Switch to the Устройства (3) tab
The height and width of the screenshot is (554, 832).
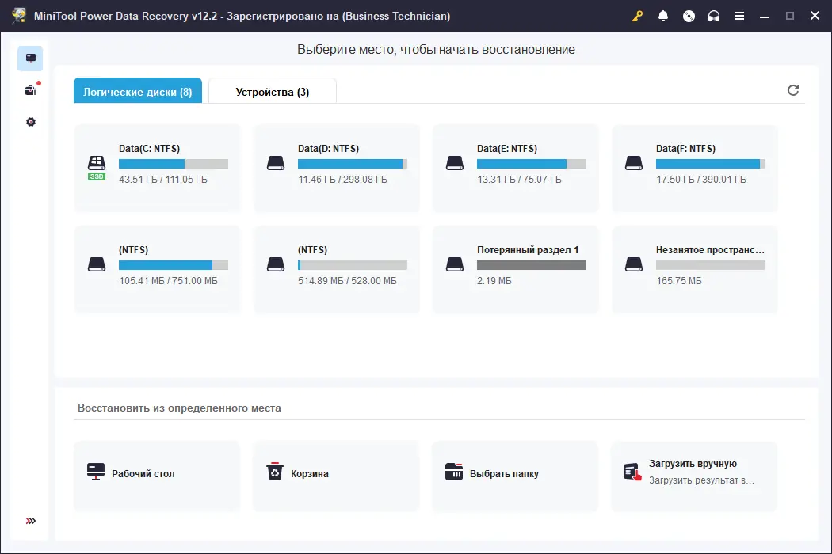[x=273, y=91]
